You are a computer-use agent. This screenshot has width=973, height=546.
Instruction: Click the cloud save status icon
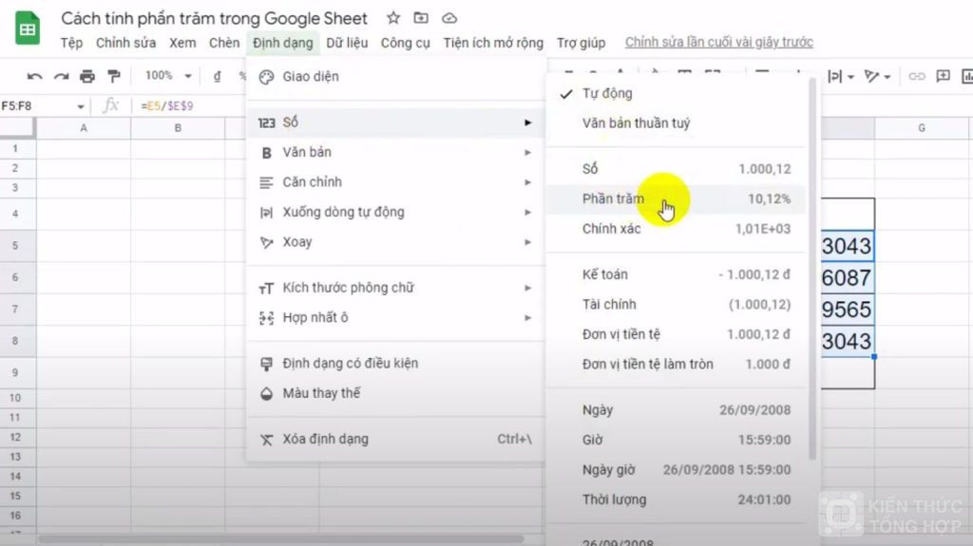pos(449,18)
